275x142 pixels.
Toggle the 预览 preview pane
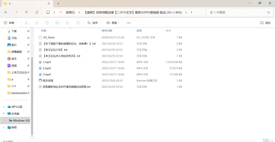265,23
